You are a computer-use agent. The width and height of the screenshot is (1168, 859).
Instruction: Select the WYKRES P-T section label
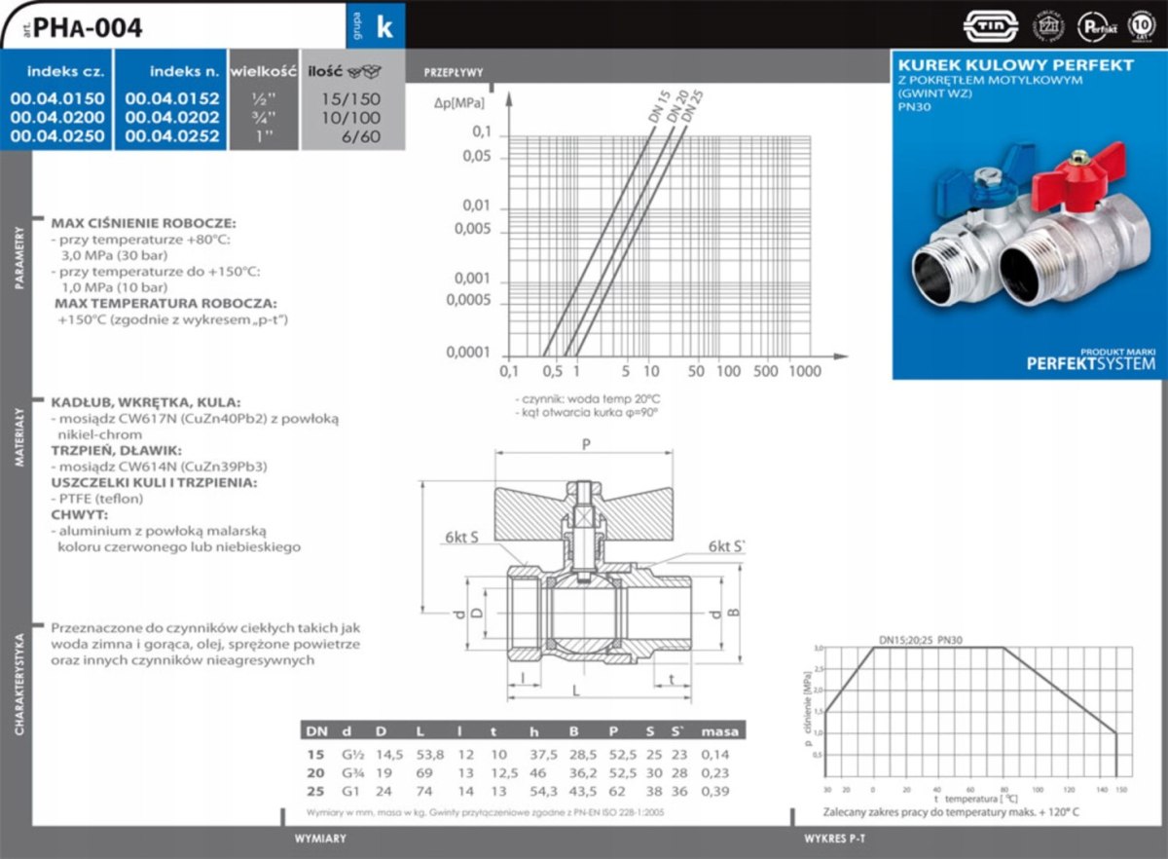[836, 838]
